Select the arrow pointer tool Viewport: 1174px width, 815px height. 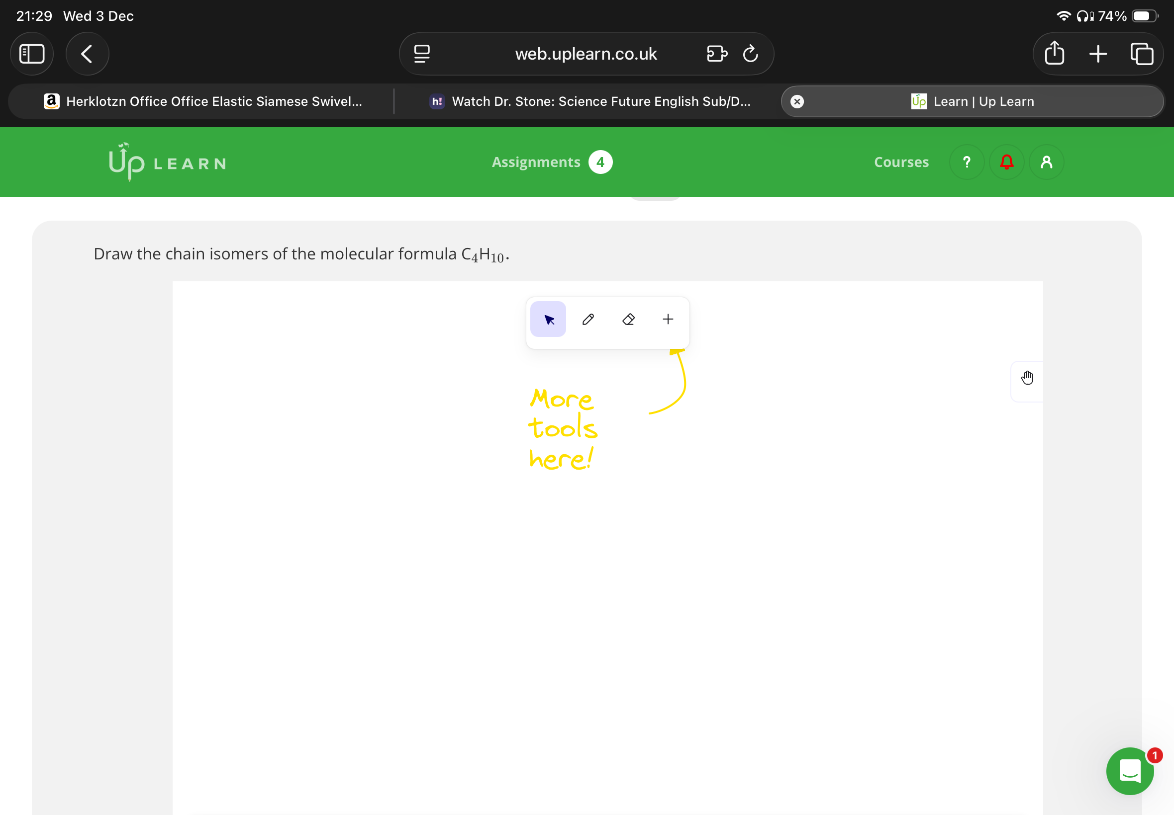click(x=548, y=319)
